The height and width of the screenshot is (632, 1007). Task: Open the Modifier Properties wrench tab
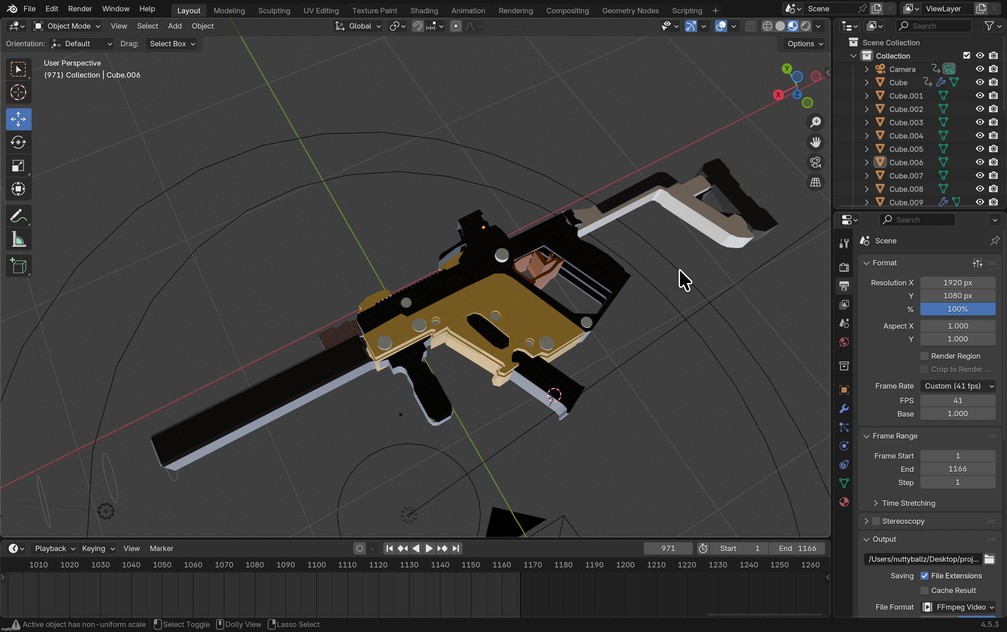tap(844, 409)
